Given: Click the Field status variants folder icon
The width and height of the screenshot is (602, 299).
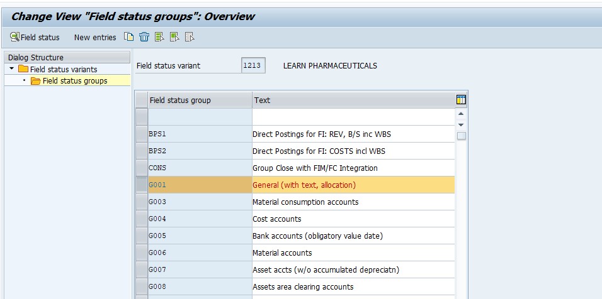Looking at the screenshot, I should [x=23, y=69].
